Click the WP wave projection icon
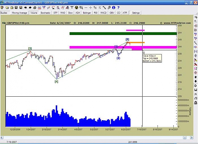 (x=44, y=8)
